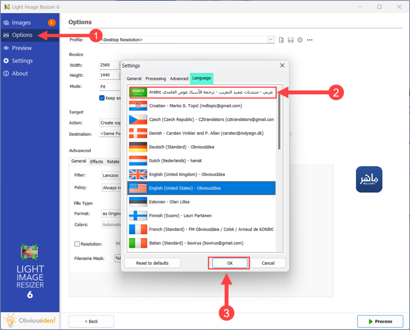This screenshot has width=410, height=330.
Task: Click the Reset to defaults button
Action: click(152, 263)
